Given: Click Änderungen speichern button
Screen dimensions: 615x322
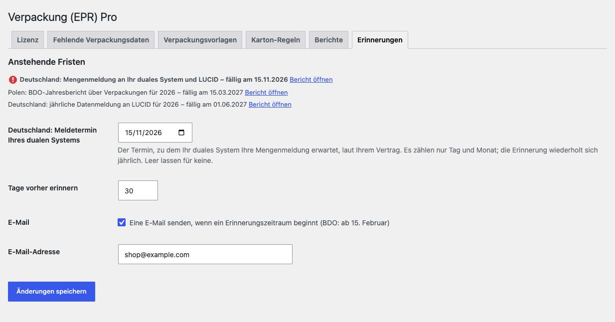Looking at the screenshot, I should tap(51, 292).
